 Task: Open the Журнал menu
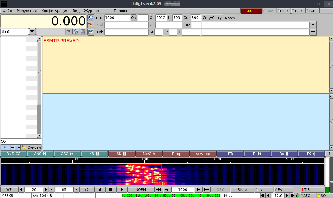pyautogui.click(x=91, y=11)
